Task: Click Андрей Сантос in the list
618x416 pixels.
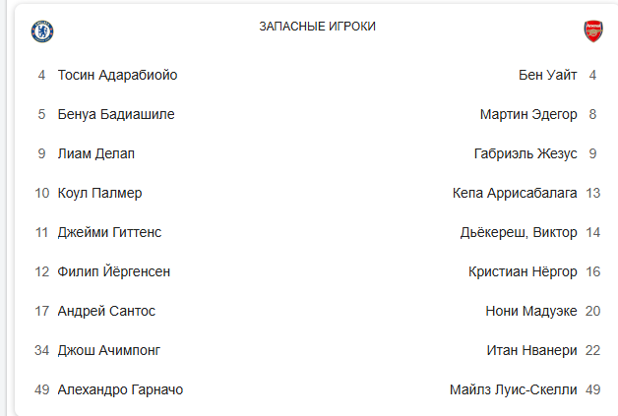Action: [106, 311]
